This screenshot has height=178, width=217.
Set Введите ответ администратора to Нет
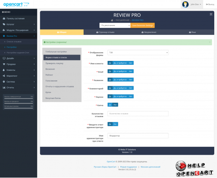point(115,124)
